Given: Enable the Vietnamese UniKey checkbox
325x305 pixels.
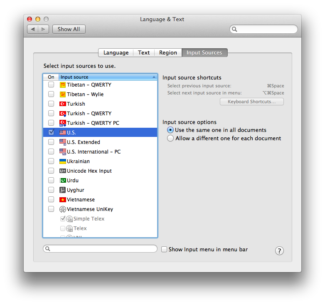Looking at the screenshot, I should 51,209.
